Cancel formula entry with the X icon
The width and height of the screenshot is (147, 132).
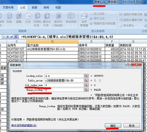(x=8, y=37)
